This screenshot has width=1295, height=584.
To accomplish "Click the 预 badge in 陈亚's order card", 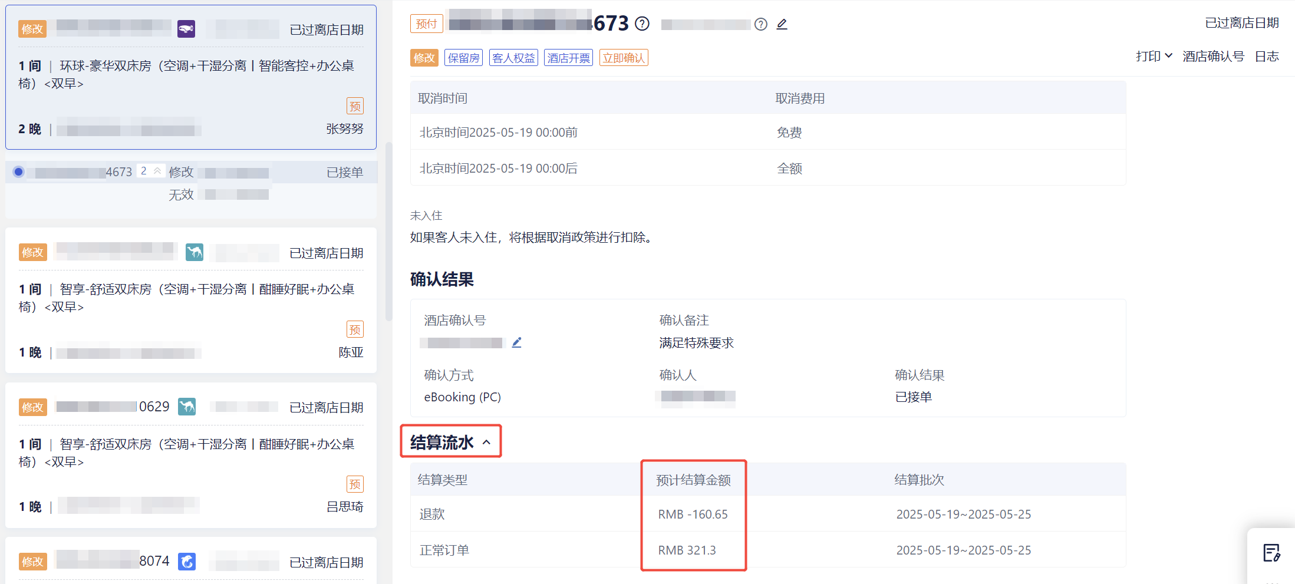I will (355, 329).
